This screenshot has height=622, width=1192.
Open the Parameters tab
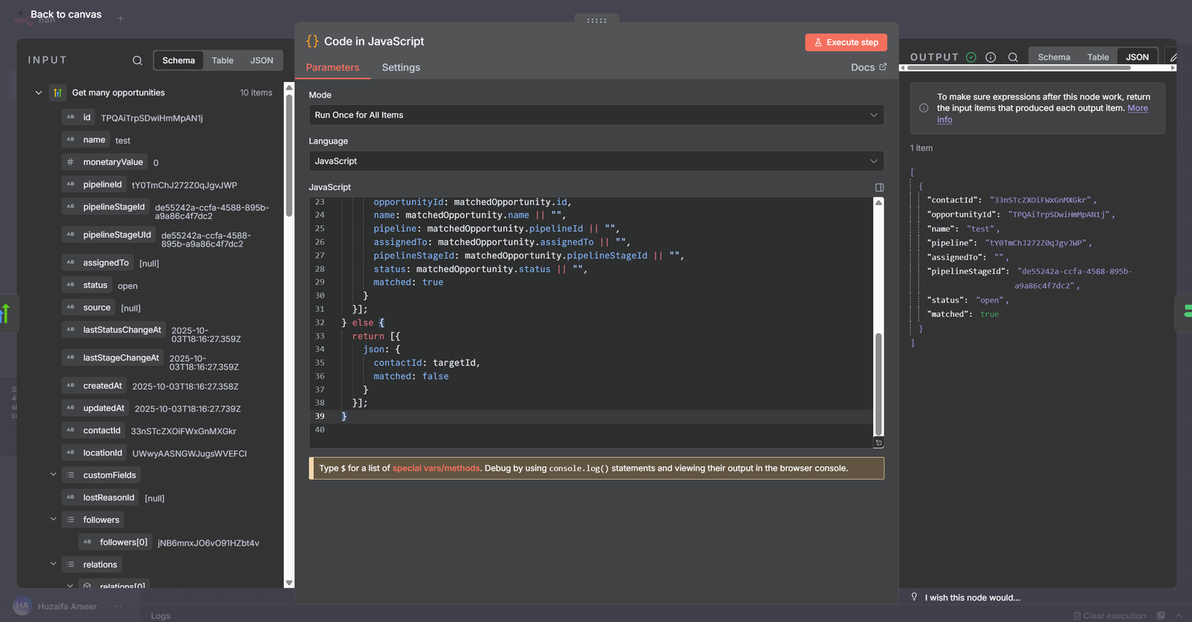coord(332,67)
